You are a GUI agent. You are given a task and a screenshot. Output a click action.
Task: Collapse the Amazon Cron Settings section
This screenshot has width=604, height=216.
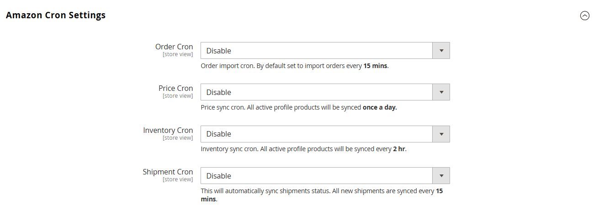pyautogui.click(x=584, y=16)
